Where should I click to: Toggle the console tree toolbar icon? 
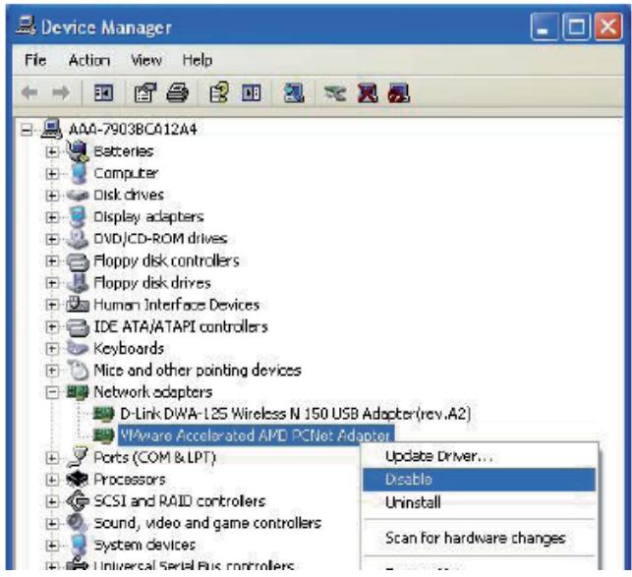click(103, 93)
